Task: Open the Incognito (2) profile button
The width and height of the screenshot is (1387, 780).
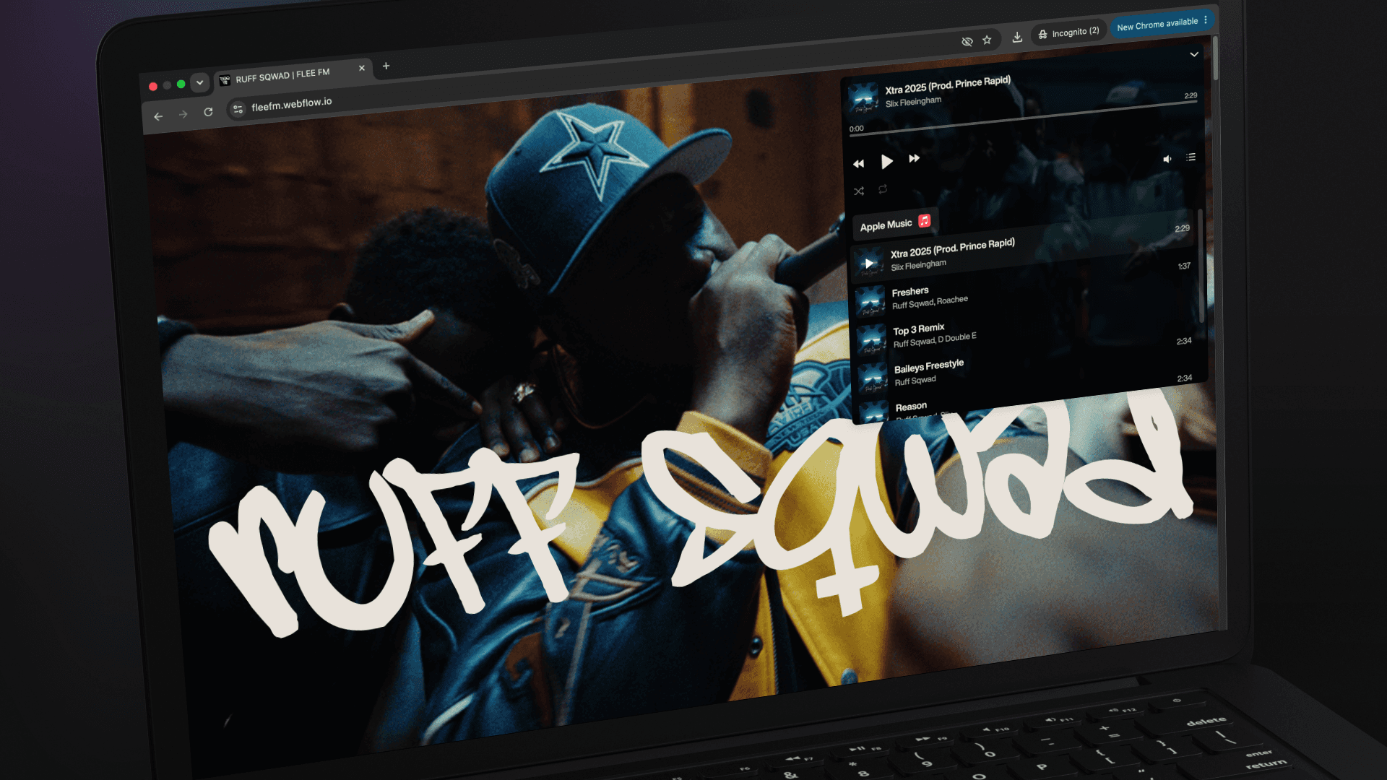Action: 1069,32
